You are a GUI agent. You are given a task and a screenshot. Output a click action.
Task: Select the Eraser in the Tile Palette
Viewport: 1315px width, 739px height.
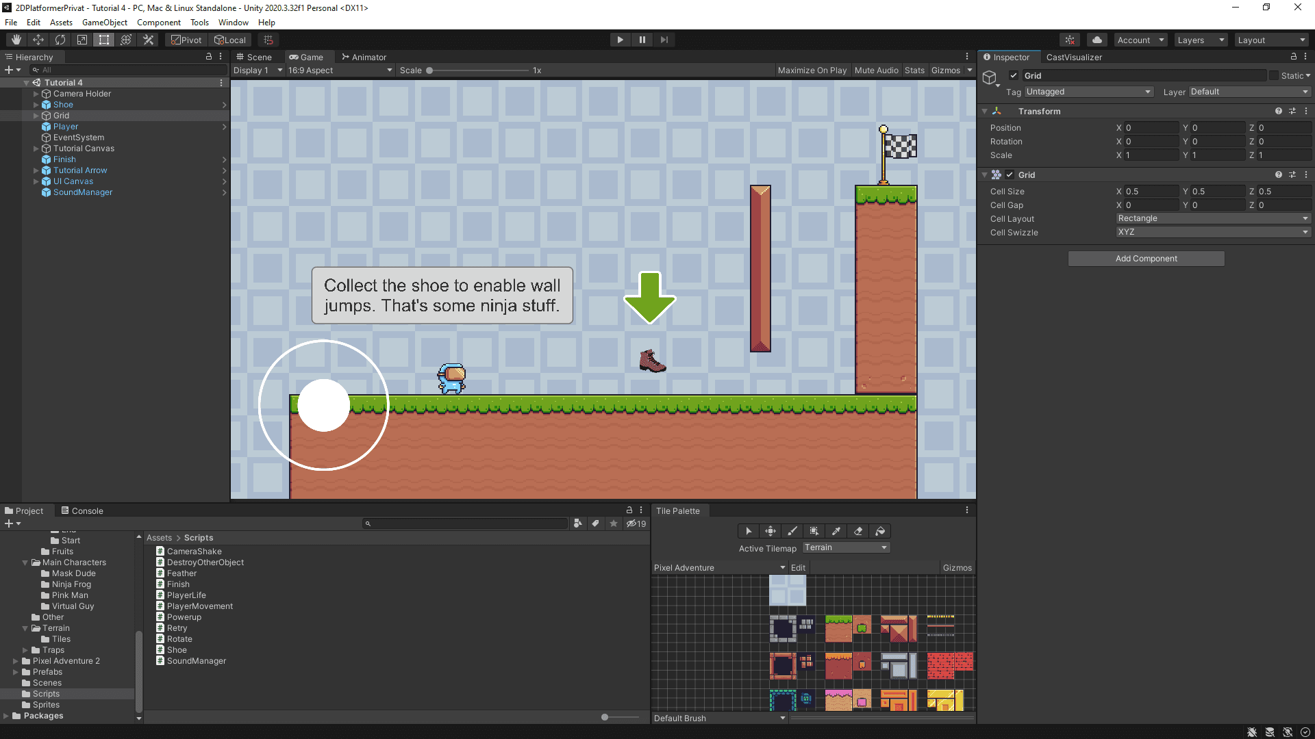pyautogui.click(x=858, y=531)
